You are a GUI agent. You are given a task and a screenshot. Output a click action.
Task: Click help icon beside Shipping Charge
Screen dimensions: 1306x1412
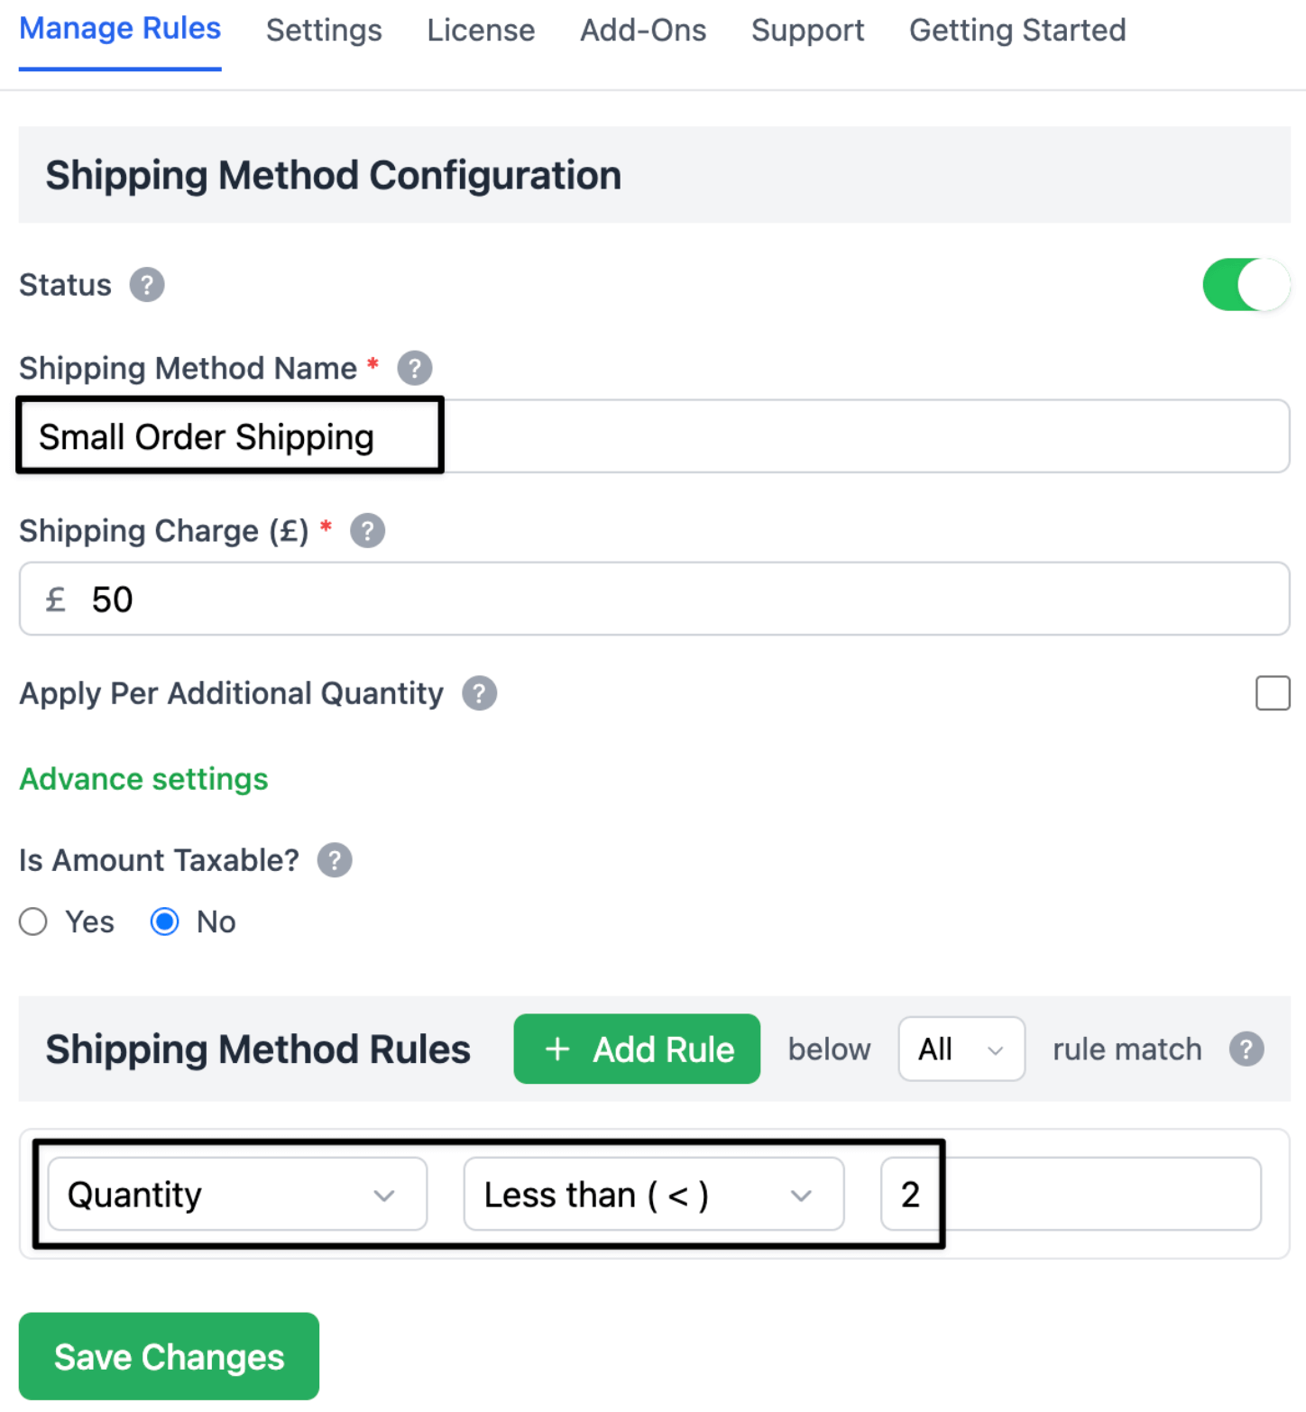367,531
